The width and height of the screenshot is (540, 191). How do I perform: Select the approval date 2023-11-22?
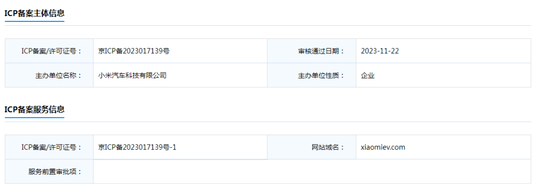(380, 51)
